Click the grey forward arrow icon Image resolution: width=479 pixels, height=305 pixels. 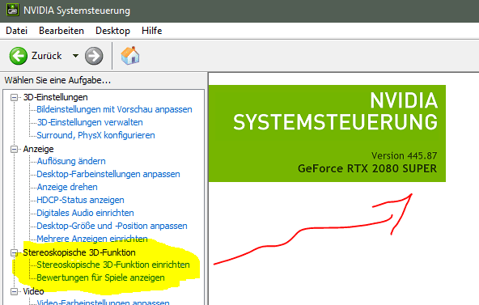coord(94,56)
